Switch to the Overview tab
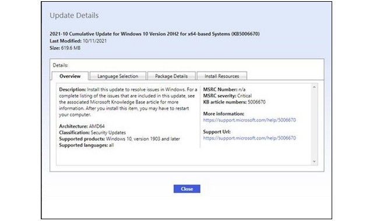 70,76
